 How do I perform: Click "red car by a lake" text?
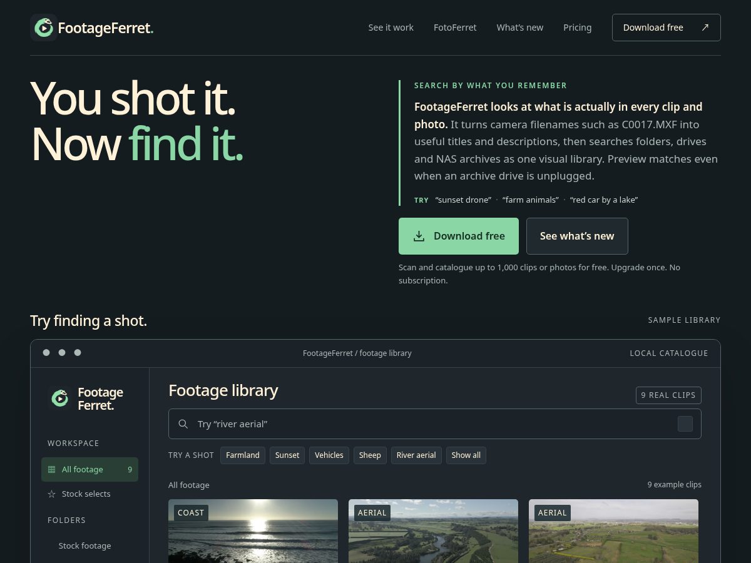[604, 200]
